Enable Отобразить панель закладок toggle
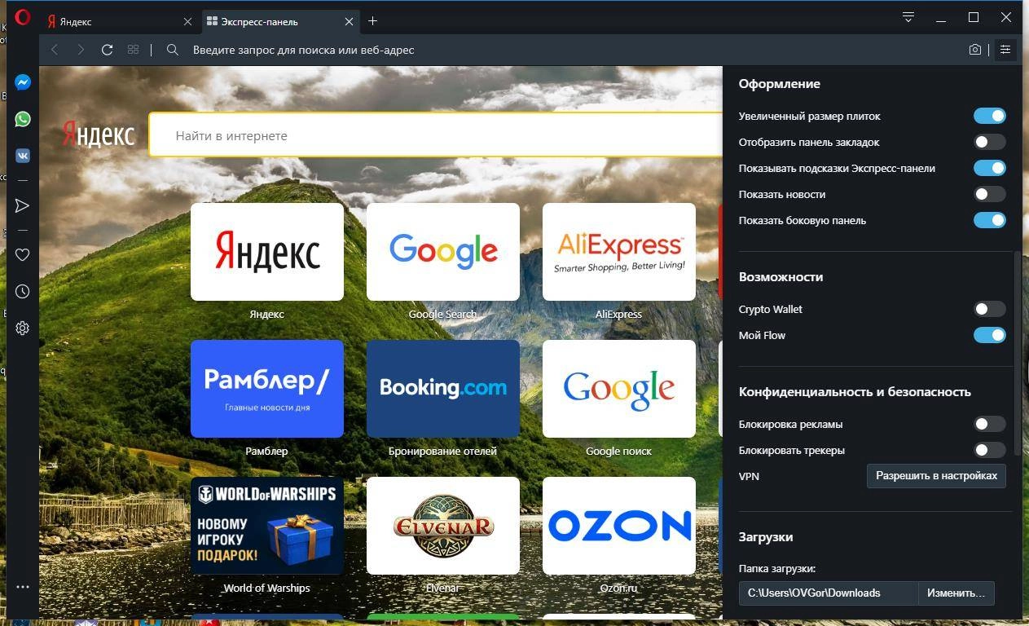 pos(990,142)
